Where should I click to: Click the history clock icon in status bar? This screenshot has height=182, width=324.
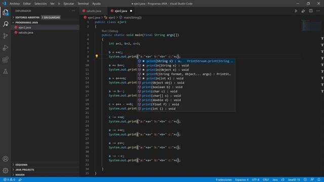305,179
